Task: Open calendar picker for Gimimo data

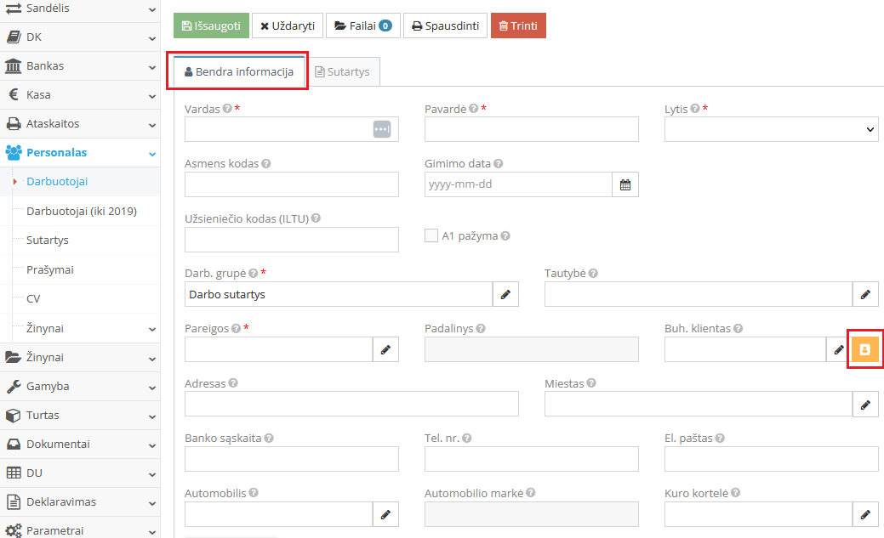Action: 625,184
